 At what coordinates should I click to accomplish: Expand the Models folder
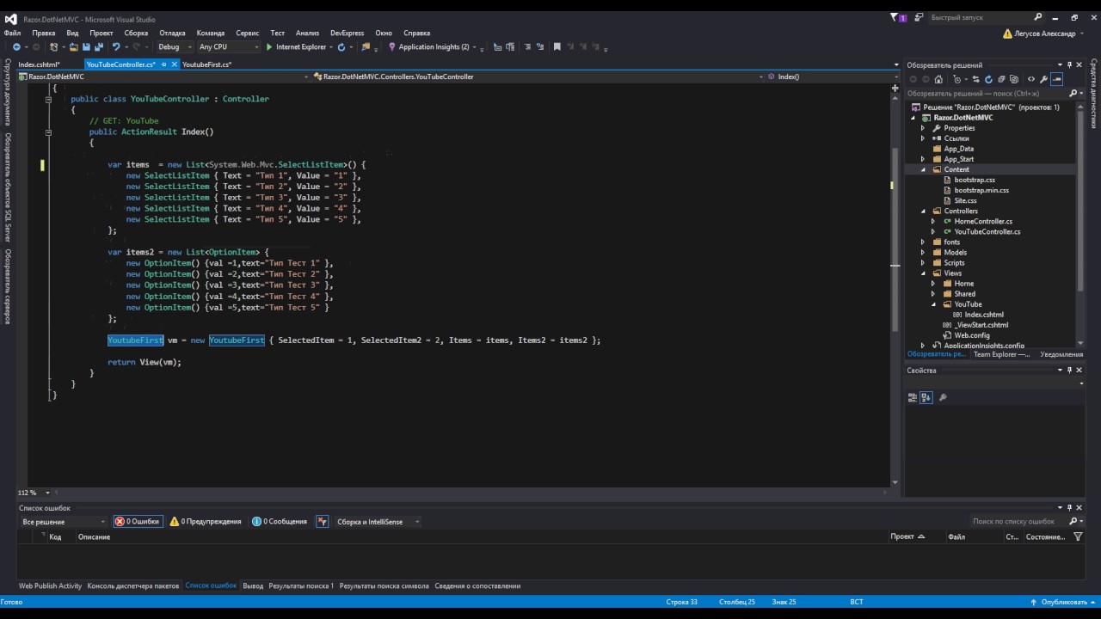point(923,253)
